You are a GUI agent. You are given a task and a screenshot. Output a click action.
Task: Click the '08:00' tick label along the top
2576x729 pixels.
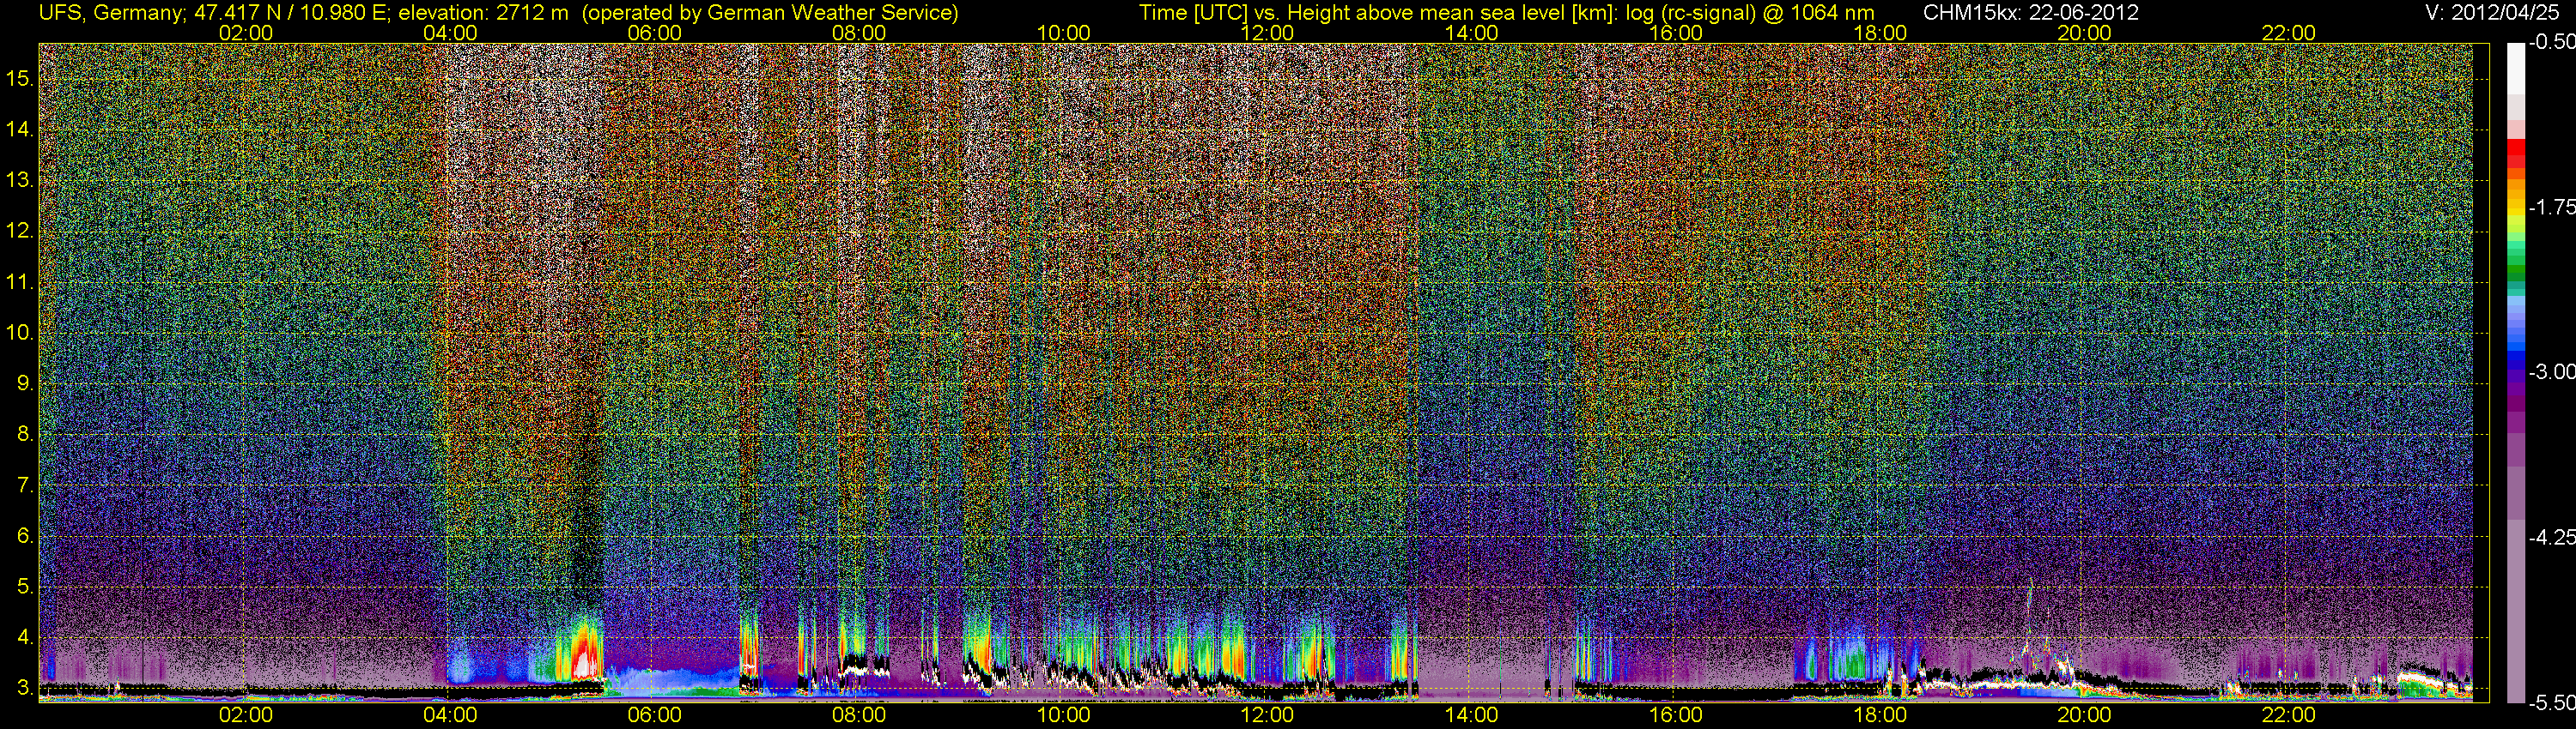[x=859, y=33]
